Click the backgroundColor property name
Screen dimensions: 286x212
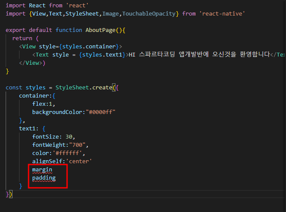click(57, 112)
